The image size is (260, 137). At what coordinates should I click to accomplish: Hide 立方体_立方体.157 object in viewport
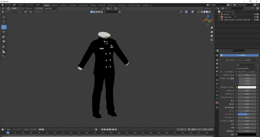point(255,20)
